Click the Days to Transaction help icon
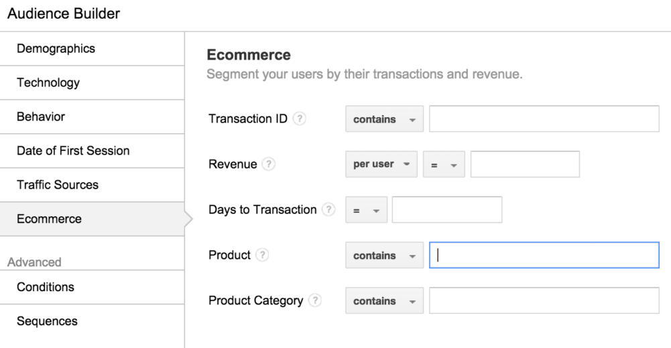This screenshot has width=671, height=348. [x=328, y=209]
